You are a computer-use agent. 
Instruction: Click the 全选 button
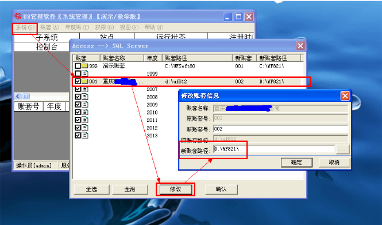(x=91, y=190)
